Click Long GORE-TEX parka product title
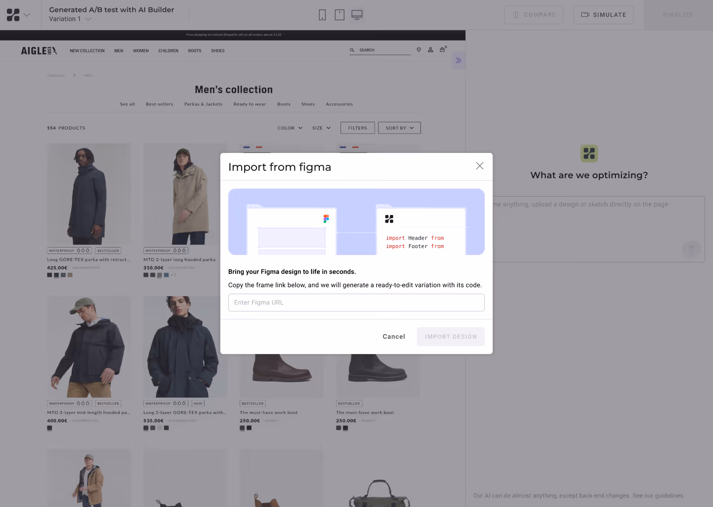The width and height of the screenshot is (713, 507). coord(89,259)
